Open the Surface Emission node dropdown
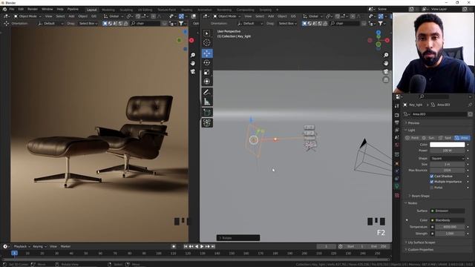Image resolution: width=475 pixels, height=267 pixels. 447,211
